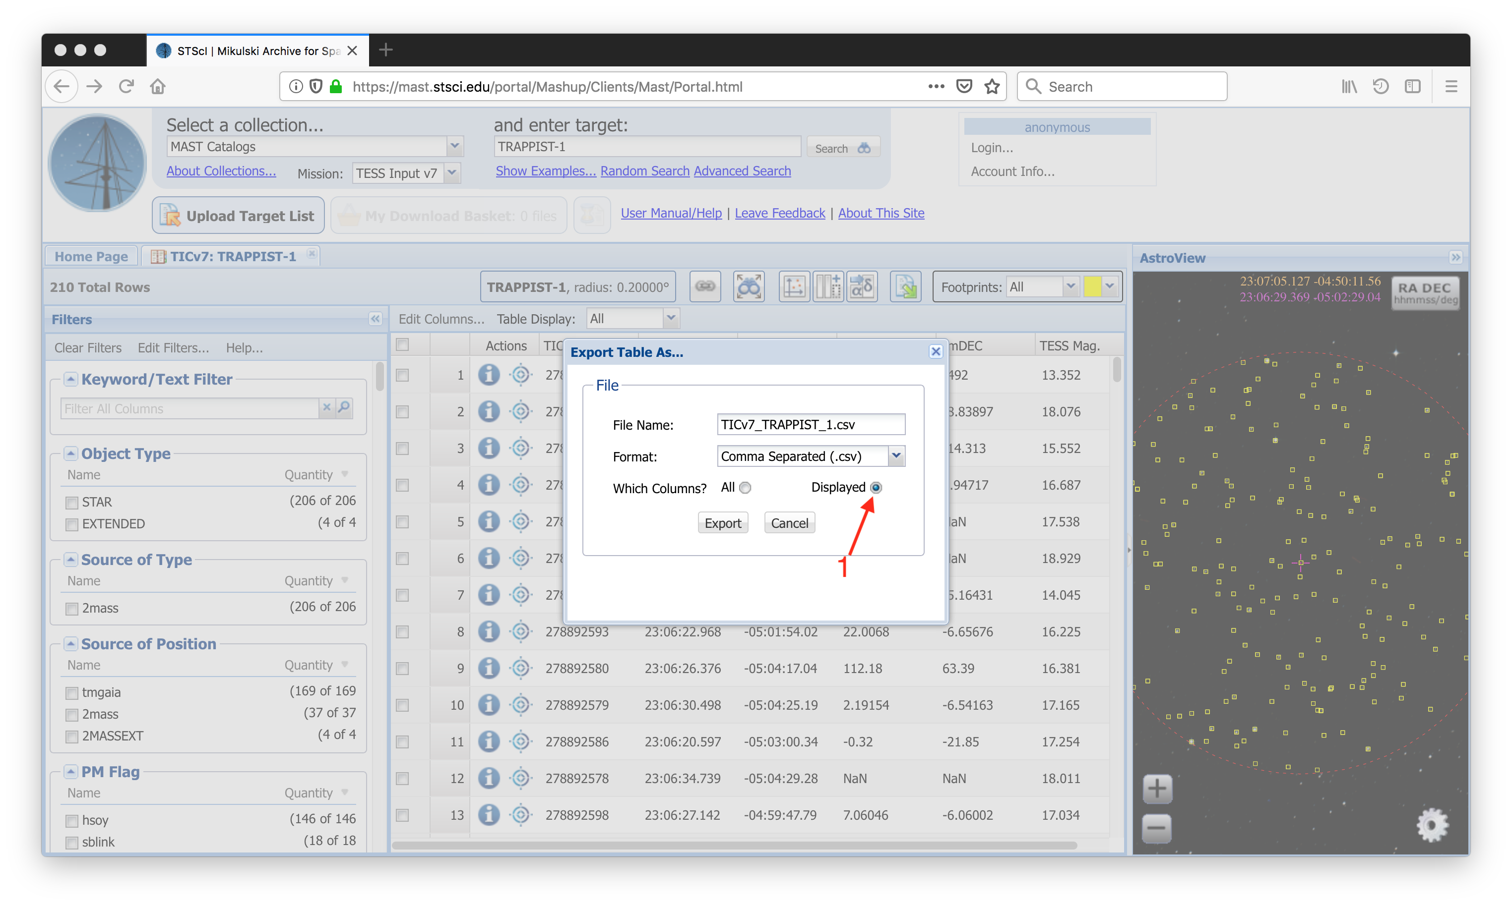Open the browser library icon

coord(1349,86)
